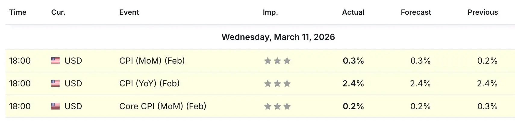This screenshot has height=123, width=515.
Task: Select the previous value for Core CPI (MoM)
Action: pyautogui.click(x=487, y=106)
